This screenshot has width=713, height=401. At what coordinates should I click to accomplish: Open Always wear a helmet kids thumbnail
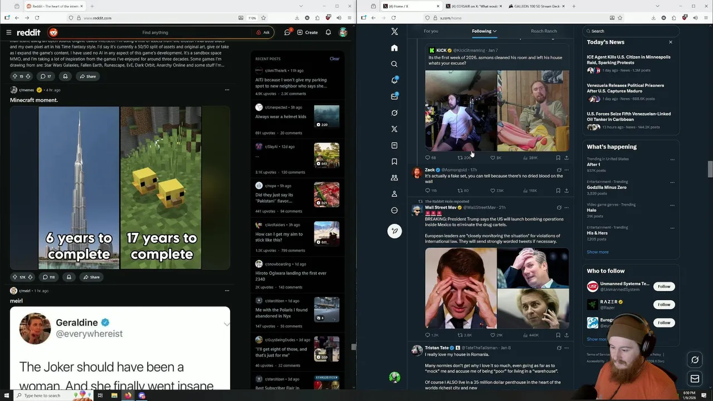[x=326, y=116]
